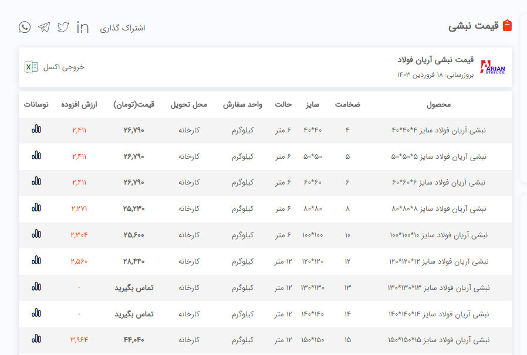The height and width of the screenshot is (355, 527).
Task: Share page via WhatsApp icon
Action: tap(25, 27)
